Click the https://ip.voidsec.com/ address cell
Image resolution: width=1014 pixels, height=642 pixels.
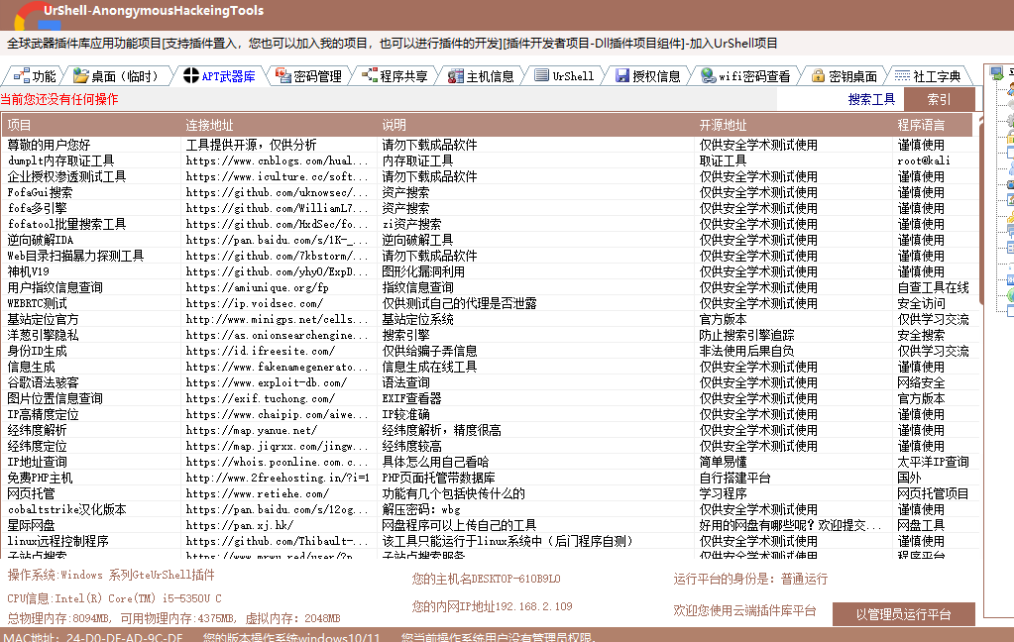(255, 303)
